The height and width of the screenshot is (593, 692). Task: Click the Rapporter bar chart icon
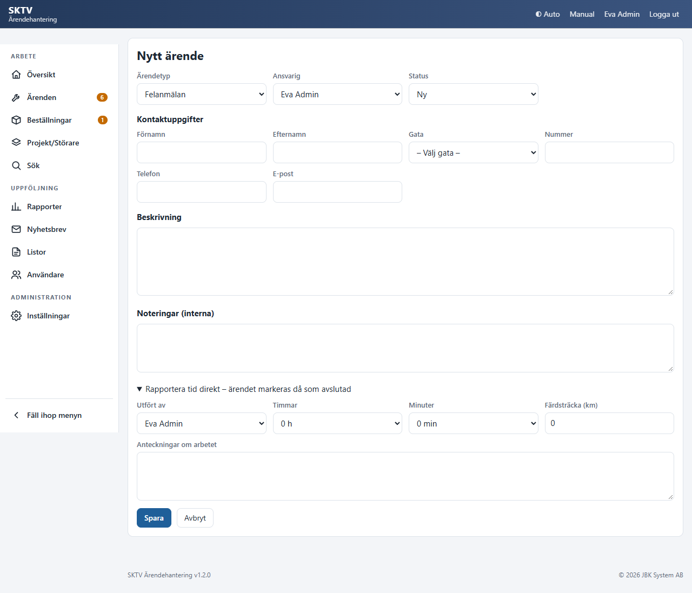[16, 206]
